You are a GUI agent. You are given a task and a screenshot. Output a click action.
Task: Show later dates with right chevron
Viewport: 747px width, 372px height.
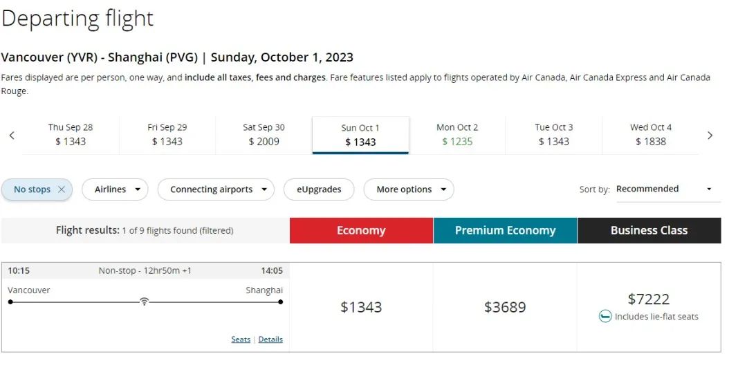(710, 136)
